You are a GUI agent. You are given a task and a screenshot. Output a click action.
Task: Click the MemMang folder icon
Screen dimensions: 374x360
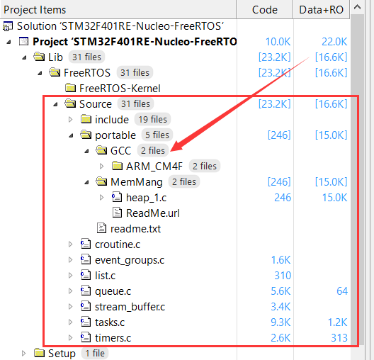click(x=101, y=182)
